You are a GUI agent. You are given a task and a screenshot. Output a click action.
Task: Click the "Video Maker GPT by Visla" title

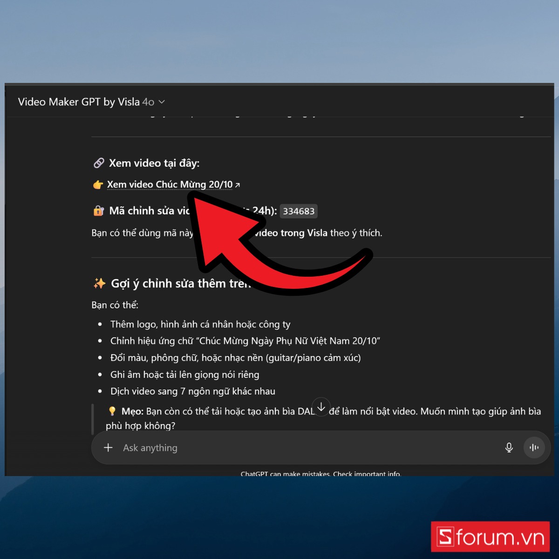(79, 102)
